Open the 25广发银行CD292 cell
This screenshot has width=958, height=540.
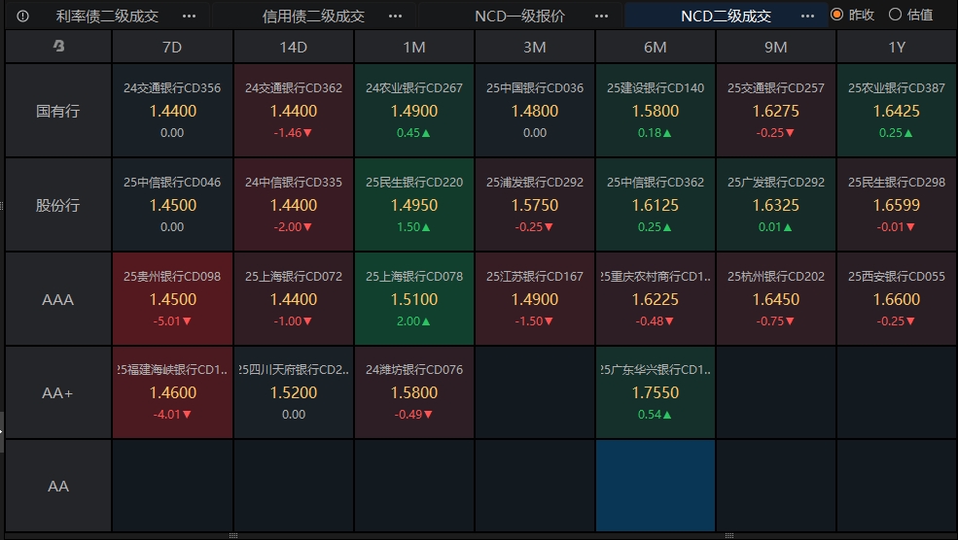click(776, 204)
